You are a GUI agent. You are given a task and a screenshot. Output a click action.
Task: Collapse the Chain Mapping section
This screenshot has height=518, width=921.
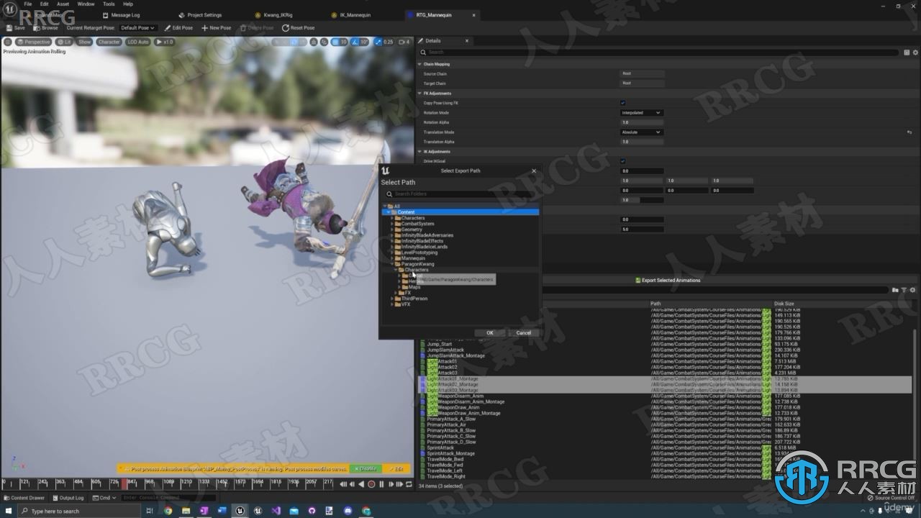(420, 64)
